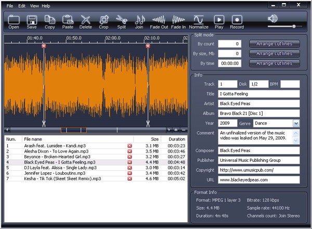Click the Title field with I Gotta Feeling
312x229 pixels.
pyautogui.click(x=258, y=94)
